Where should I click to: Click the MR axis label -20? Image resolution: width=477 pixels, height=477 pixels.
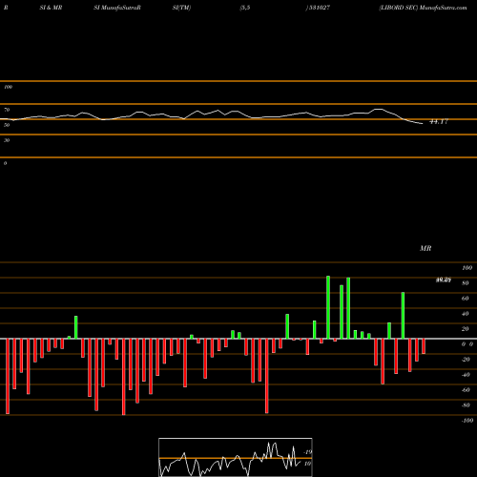(466, 360)
